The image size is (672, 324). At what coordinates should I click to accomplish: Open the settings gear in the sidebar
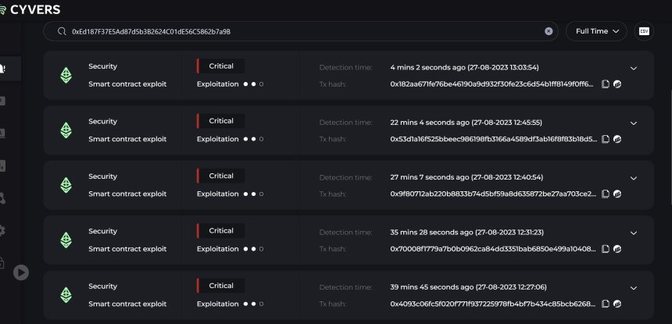click(x=4, y=230)
